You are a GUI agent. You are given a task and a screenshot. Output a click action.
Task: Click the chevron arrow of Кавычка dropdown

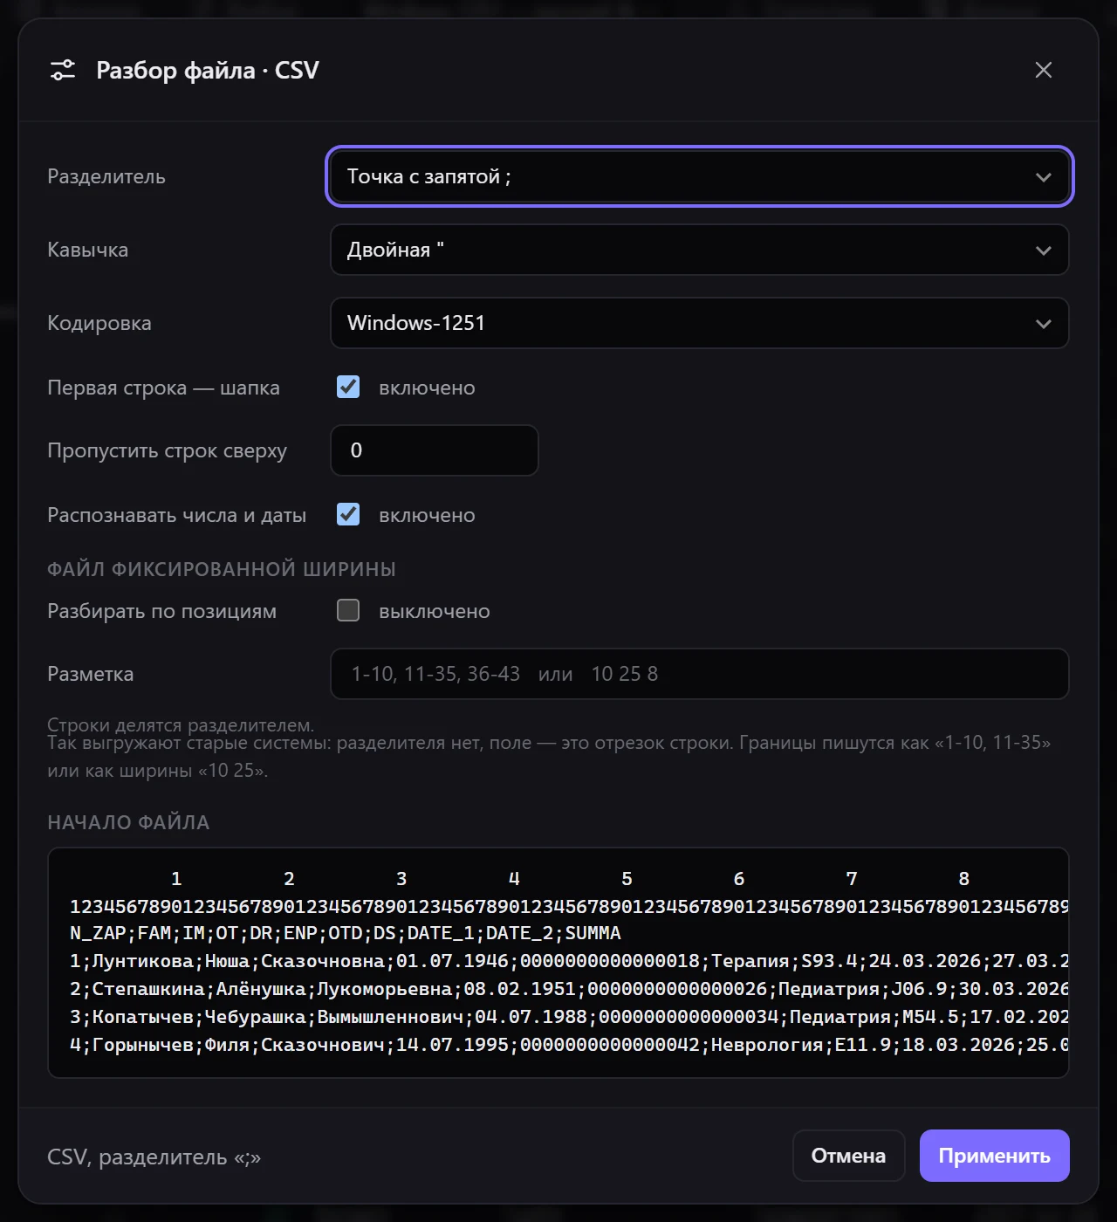click(x=1044, y=251)
